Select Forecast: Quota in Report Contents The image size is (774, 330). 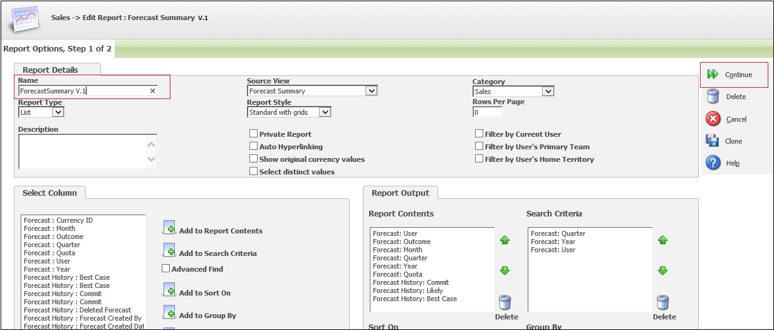click(397, 274)
